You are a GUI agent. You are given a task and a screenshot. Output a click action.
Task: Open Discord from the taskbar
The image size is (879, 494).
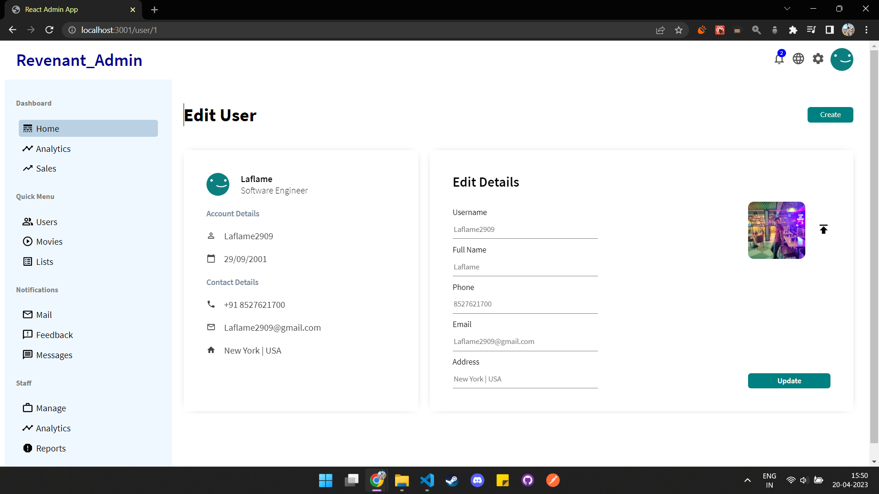(x=477, y=480)
